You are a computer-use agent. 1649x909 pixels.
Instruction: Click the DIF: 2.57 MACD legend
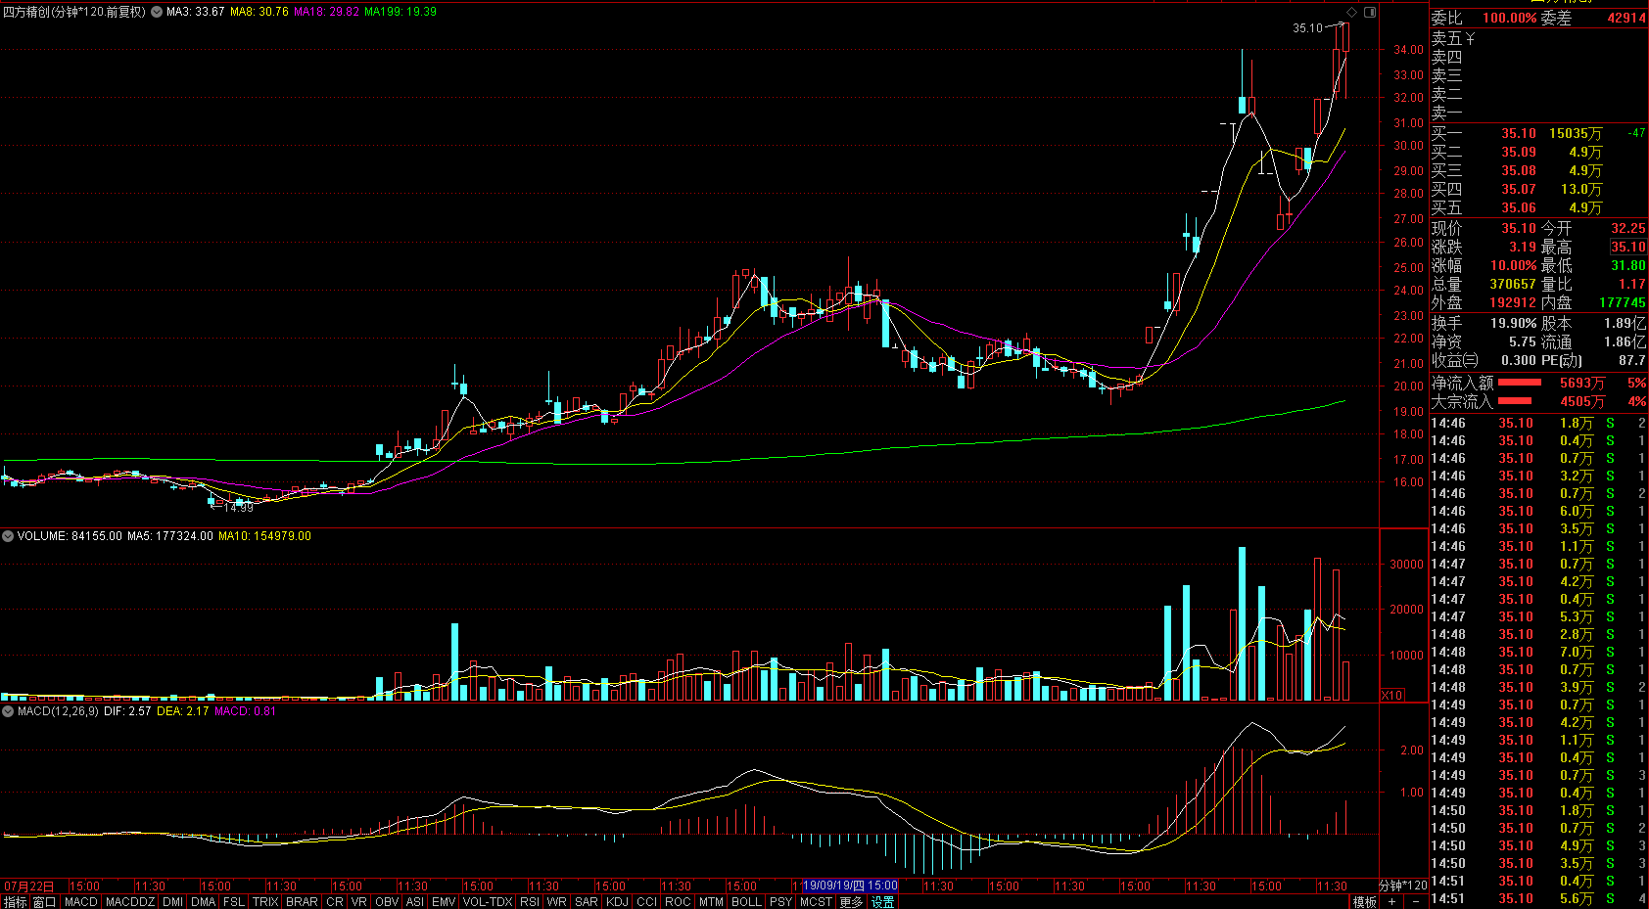point(127,711)
